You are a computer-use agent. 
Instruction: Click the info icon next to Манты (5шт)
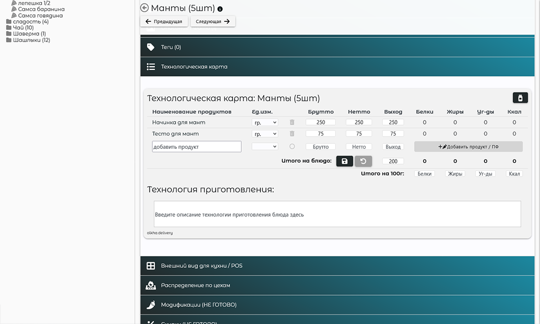220,9
